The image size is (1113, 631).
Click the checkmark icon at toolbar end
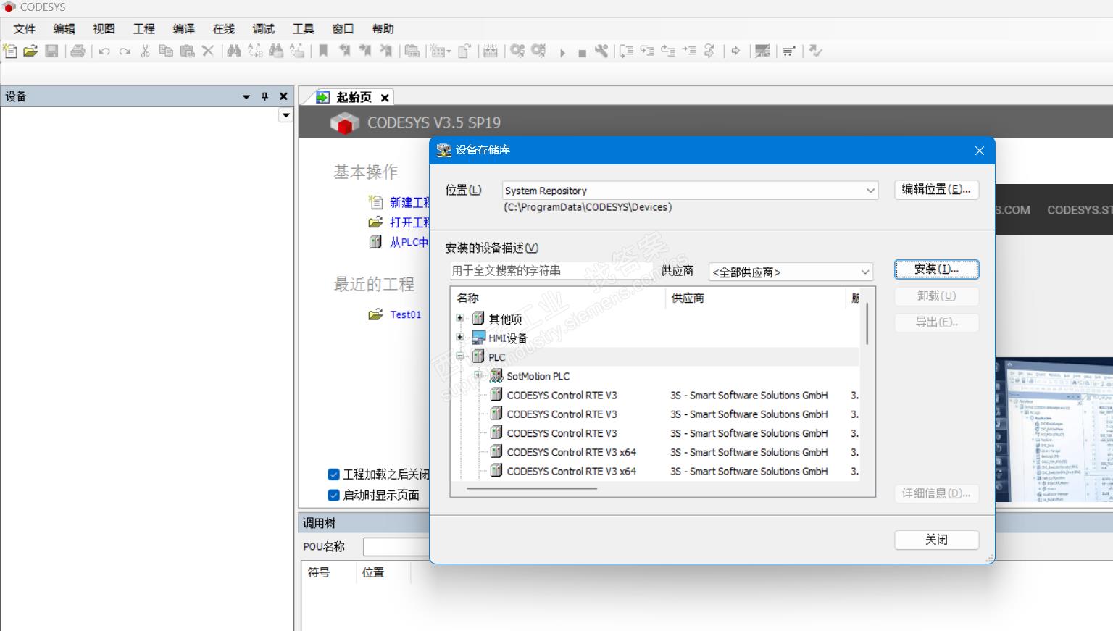coord(816,51)
